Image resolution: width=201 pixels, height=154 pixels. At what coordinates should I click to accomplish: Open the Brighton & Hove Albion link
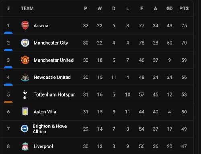(50, 129)
